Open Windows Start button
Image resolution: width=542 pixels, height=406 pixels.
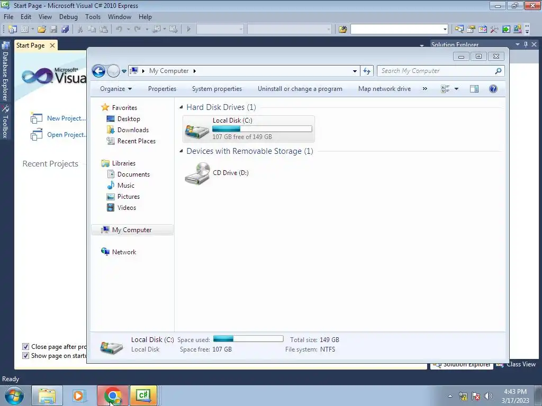click(14, 395)
